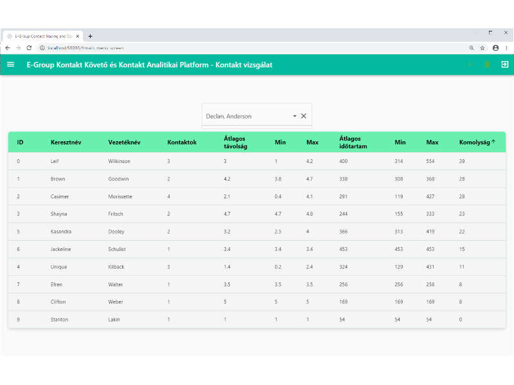Select the Fritsch surname cell
Screen dimensions: 514x385
point(116,214)
